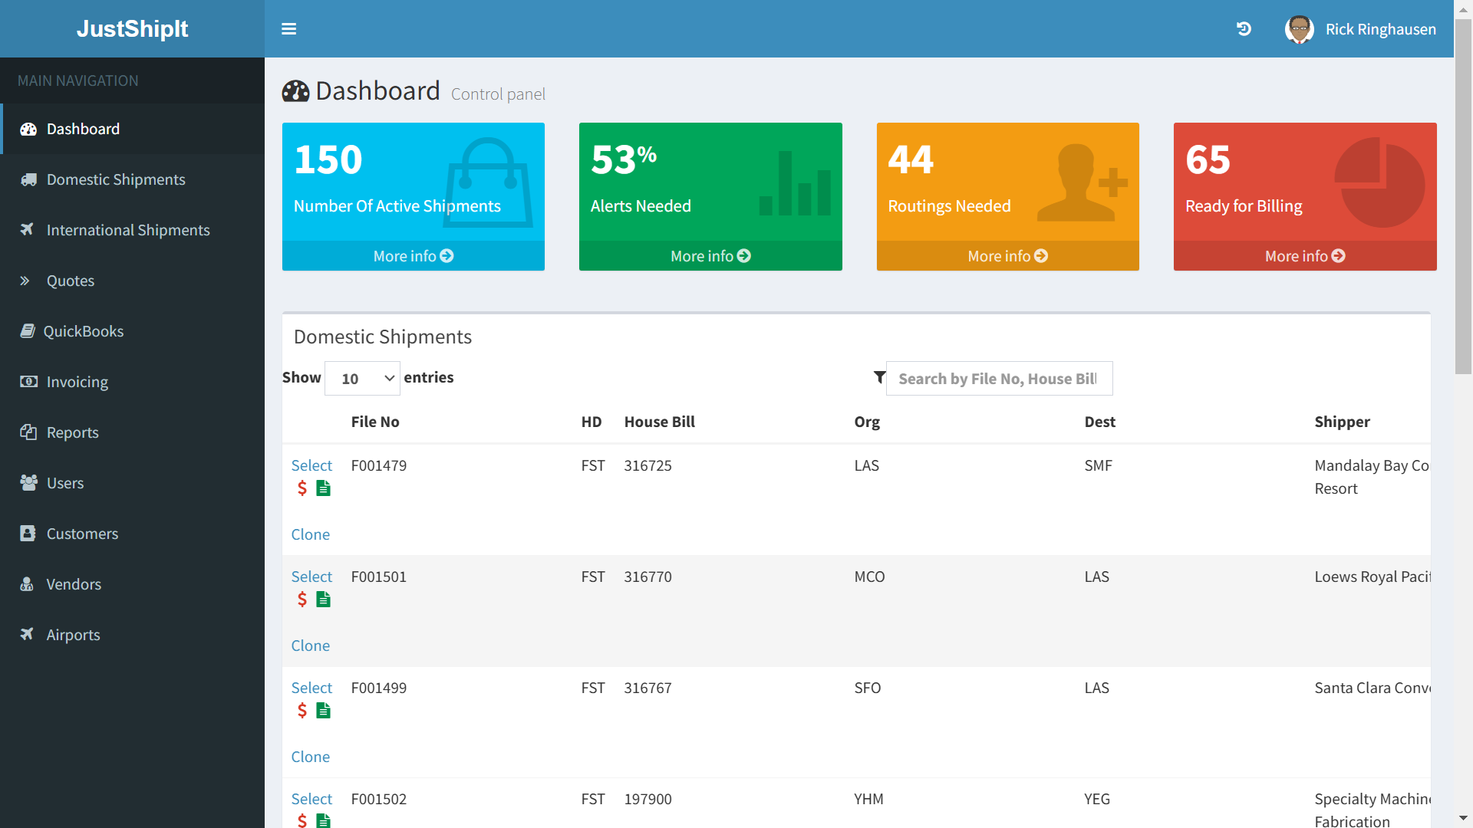
Task: Click the address book icon beside Customers
Action: click(x=28, y=533)
